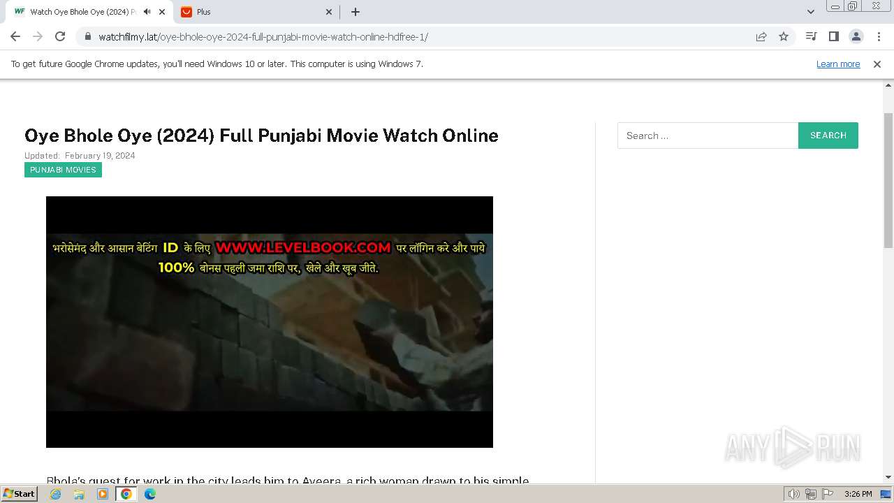The width and height of the screenshot is (894, 503).
Task: Close the Watch Oye Bhole Oye tab
Action: [x=162, y=12]
